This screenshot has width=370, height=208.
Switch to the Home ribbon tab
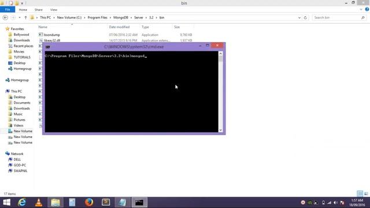(x=23, y=10)
